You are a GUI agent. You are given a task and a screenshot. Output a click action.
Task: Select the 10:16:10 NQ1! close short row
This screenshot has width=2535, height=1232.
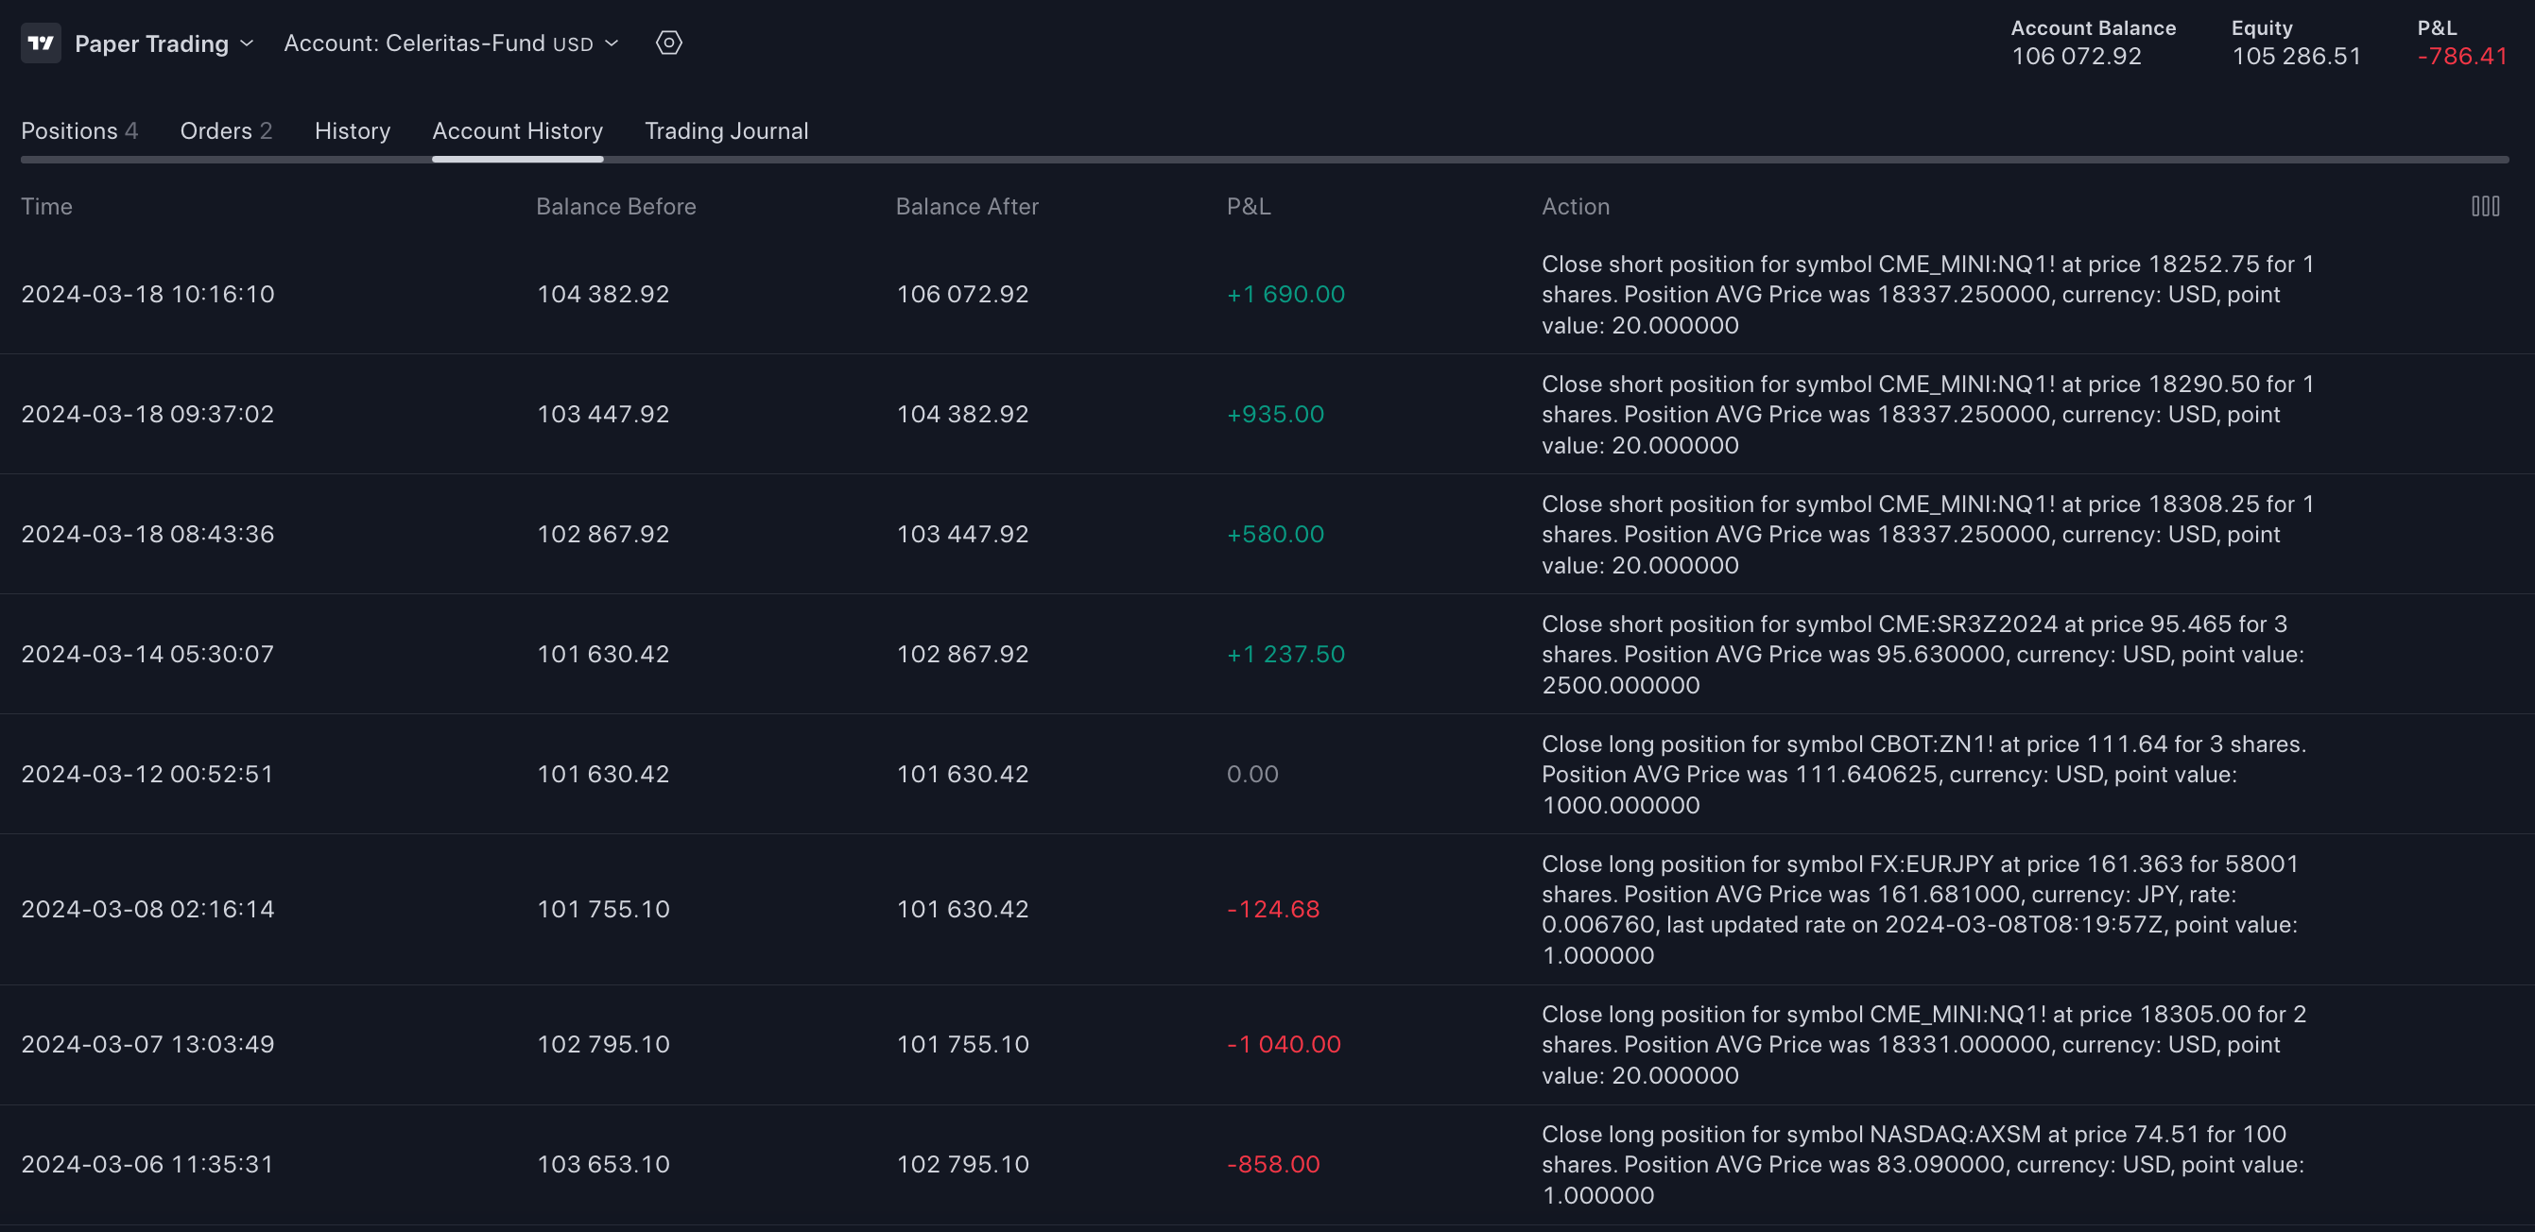pos(787,294)
